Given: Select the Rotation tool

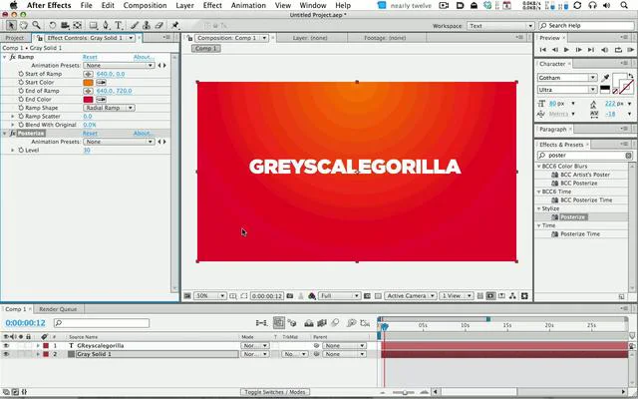Looking at the screenshot, I should 53,25.
